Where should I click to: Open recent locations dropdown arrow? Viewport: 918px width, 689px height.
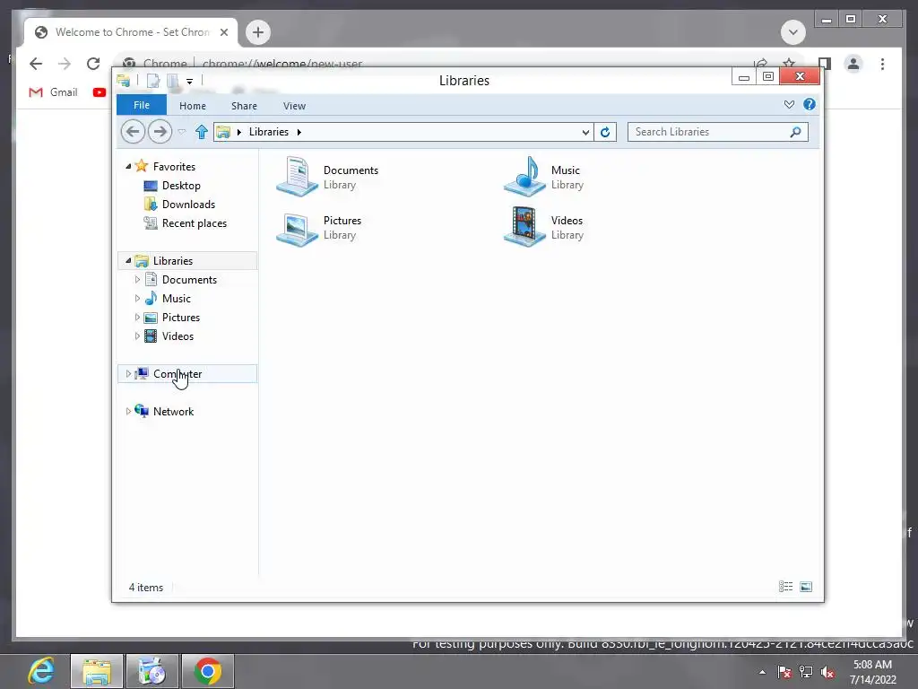coord(182,132)
